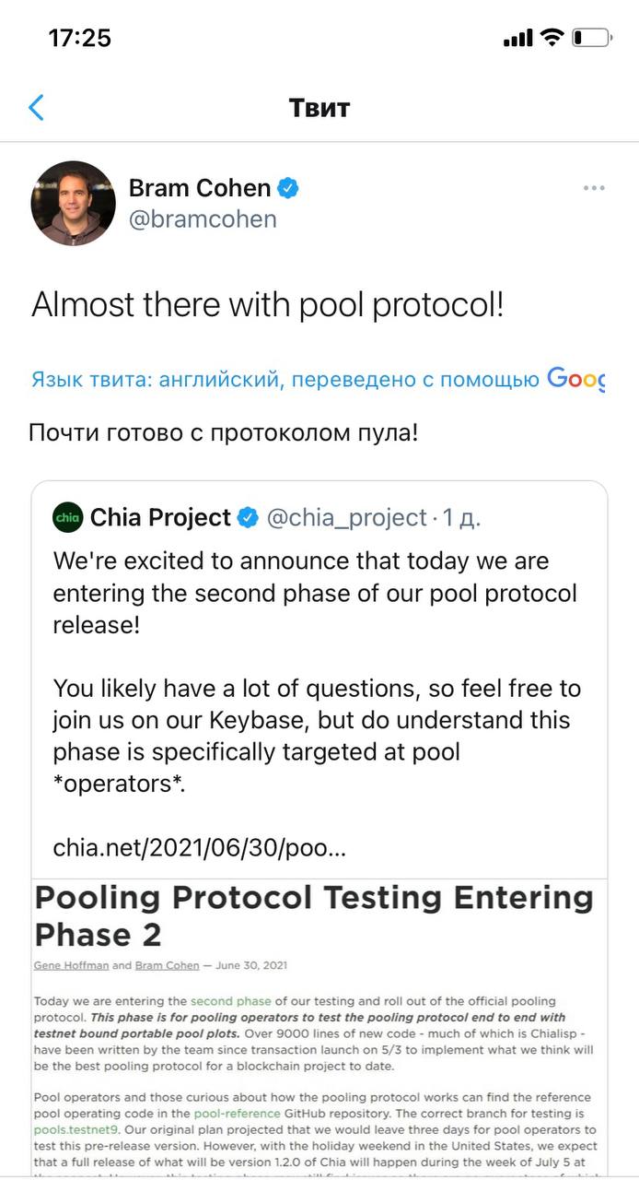Open the chia.net/2021/06/30 link
639x1180 pixels.
click(200, 847)
